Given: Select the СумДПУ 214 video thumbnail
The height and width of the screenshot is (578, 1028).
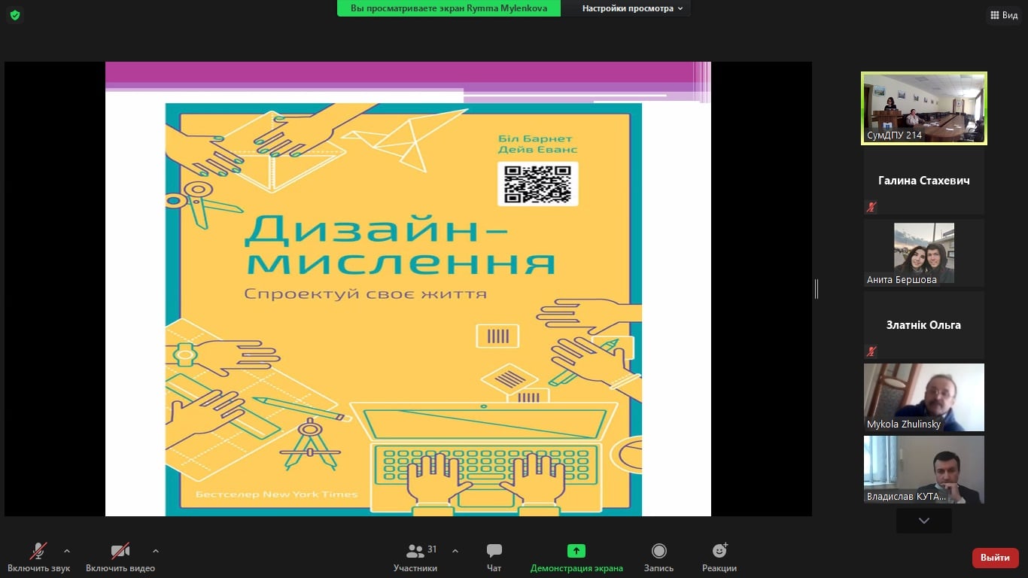Looking at the screenshot, I should pyautogui.click(x=924, y=108).
